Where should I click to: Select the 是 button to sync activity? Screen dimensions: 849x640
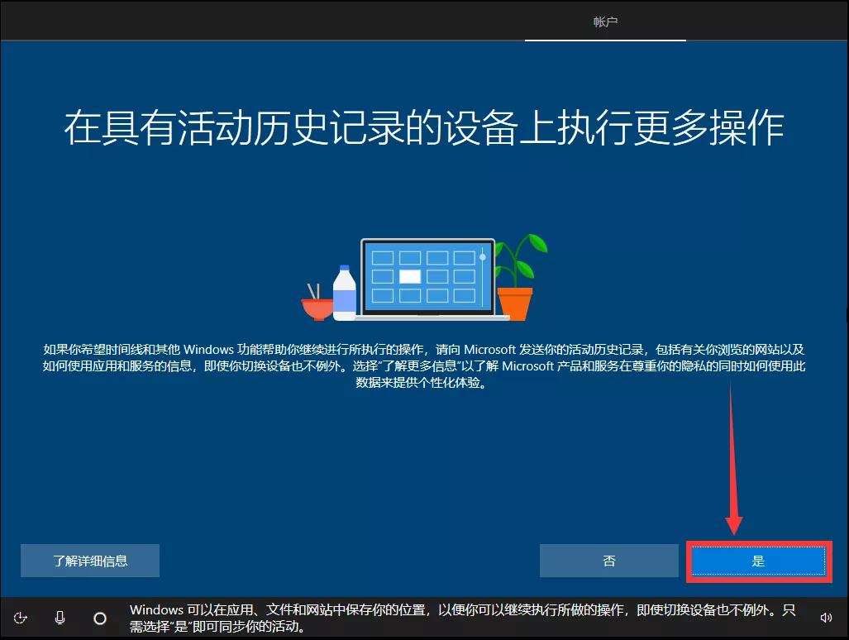tap(757, 561)
